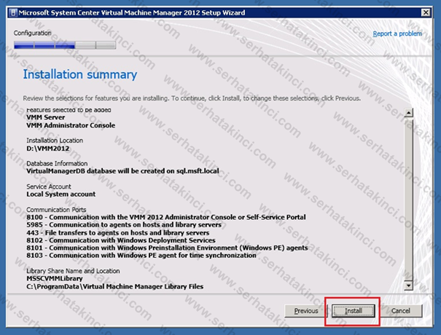Click the D:\VMM2012 installation location

[48, 149]
